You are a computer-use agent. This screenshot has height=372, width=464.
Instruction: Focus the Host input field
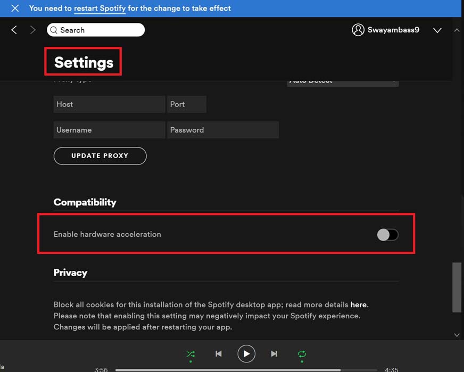[109, 104]
